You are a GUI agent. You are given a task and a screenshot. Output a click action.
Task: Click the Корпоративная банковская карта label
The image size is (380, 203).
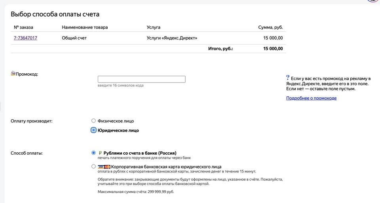166,167
